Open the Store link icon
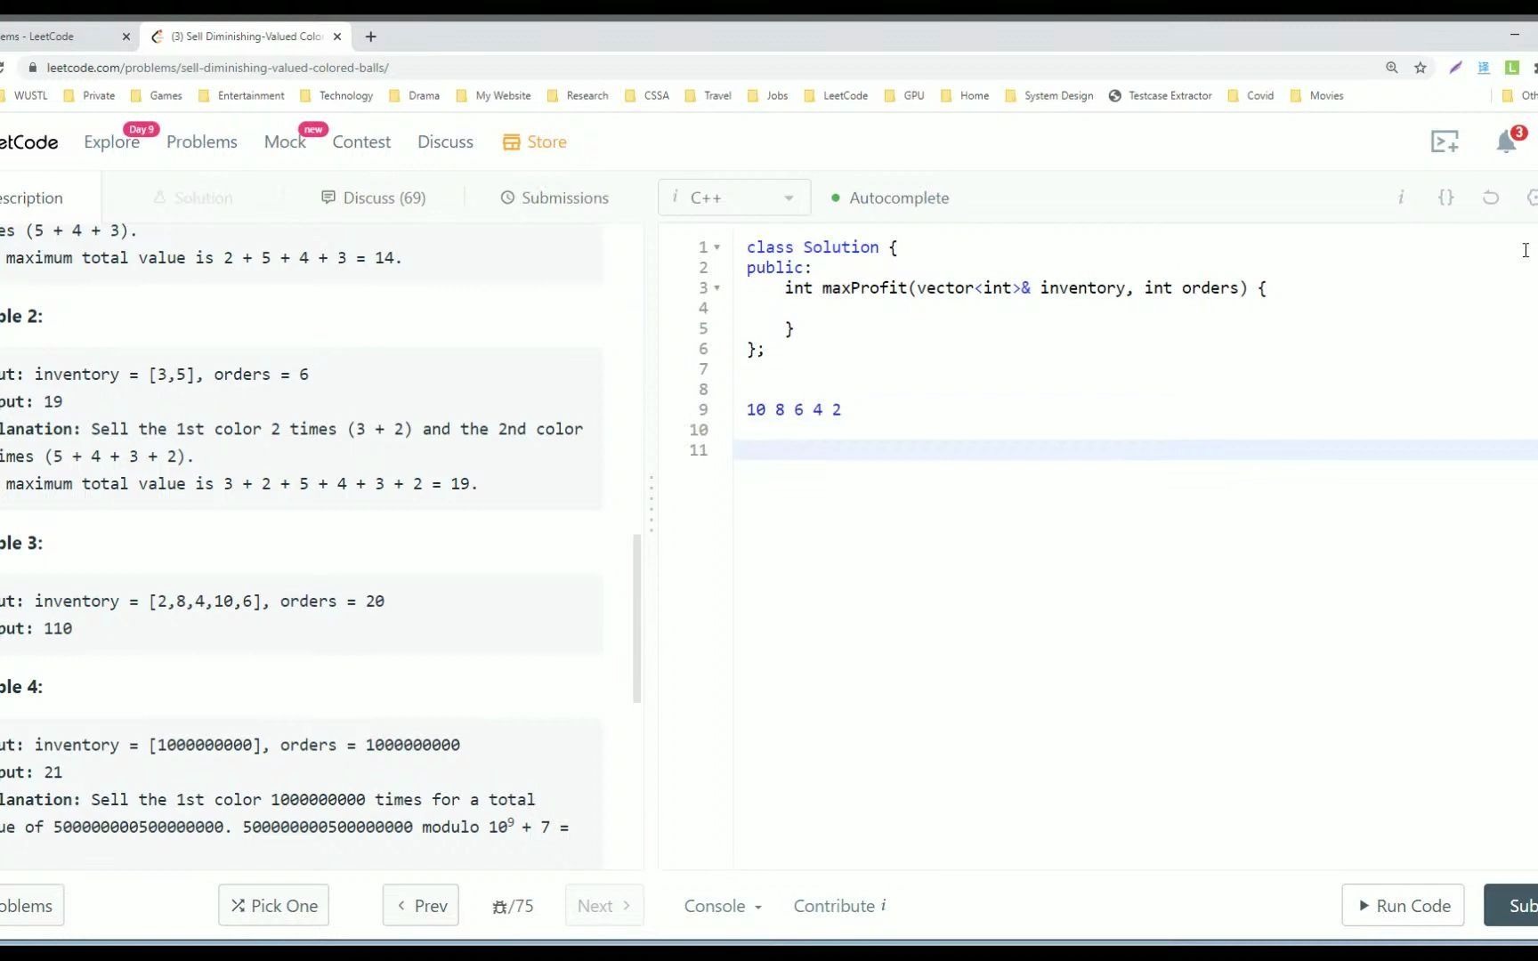The image size is (1538, 961). pyautogui.click(x=534, y=141)
